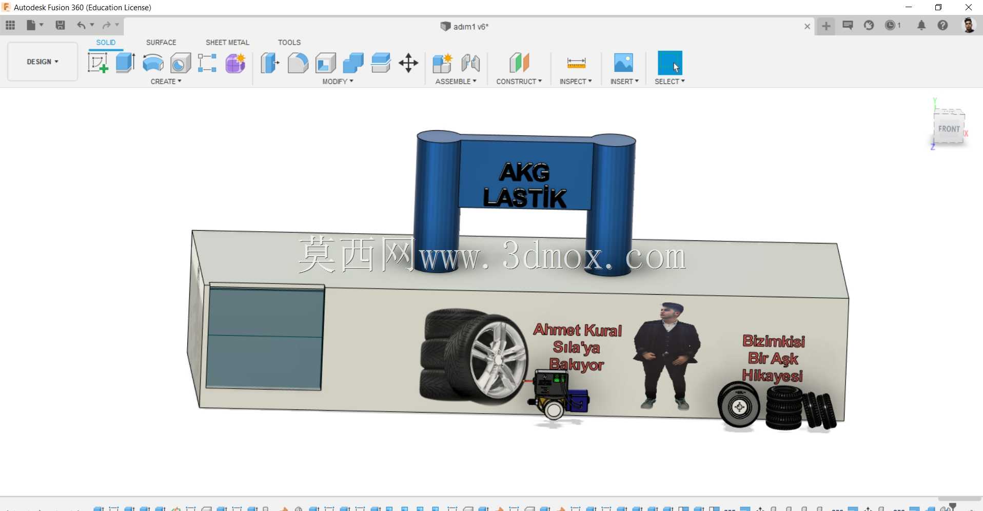The image size is (983, 511).
Task: Open the clock icon with number 1
Action: (x=893, y=25)
